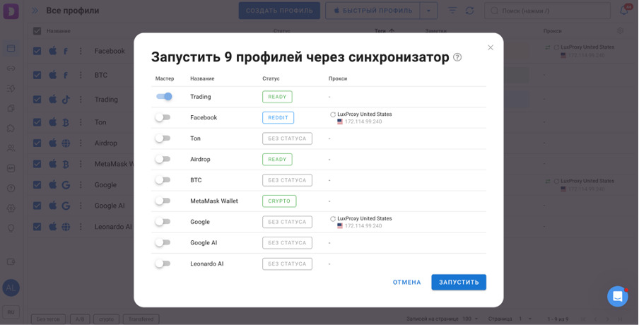639x325 pixels.
Task: Uncheck the Ton profile checkbox
Action: click(37, 122)
